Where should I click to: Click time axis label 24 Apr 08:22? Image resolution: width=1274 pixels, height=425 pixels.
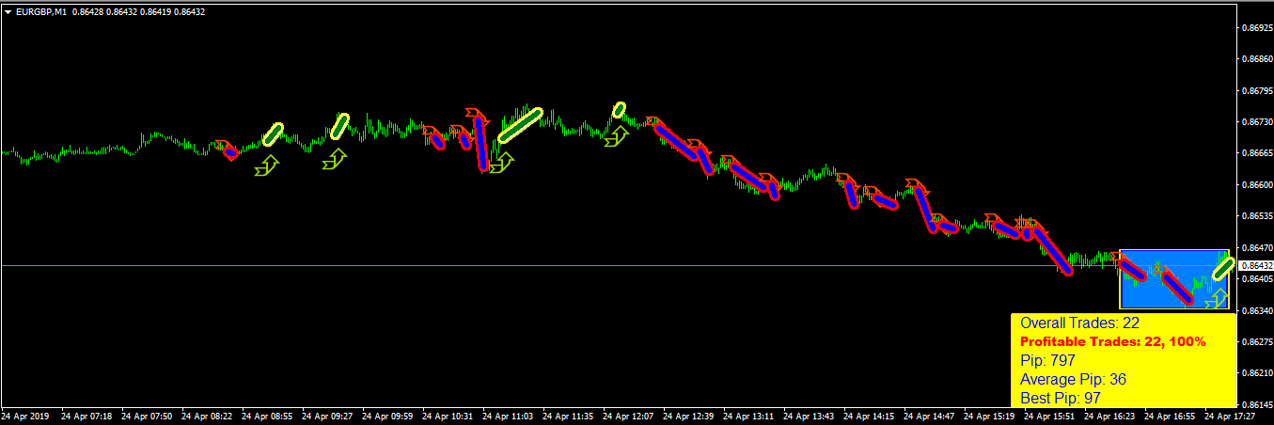pyautogui.click(x=207, y=416)
